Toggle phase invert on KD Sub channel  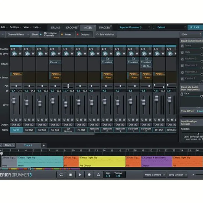pyautogui.click(x=46, y=120)
